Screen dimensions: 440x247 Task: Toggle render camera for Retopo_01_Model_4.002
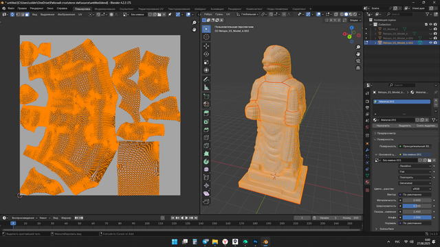(435, 43)
